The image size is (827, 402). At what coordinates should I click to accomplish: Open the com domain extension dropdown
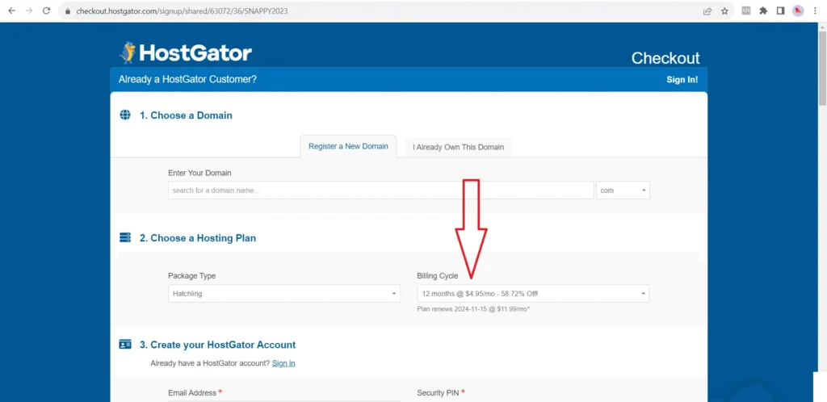pos(623,191)
